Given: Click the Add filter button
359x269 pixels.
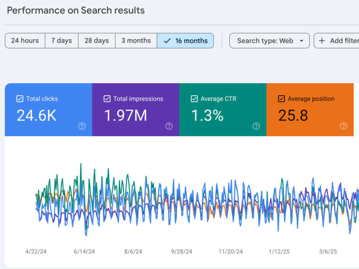Looking at the screenshot, I should point(337,41).
